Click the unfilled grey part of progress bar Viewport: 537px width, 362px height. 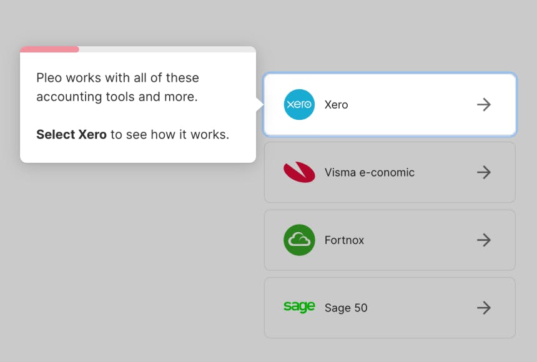tap(167, 49)
